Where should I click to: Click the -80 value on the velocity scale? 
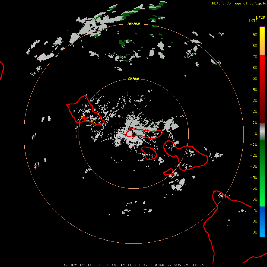[x=254, y=221]
